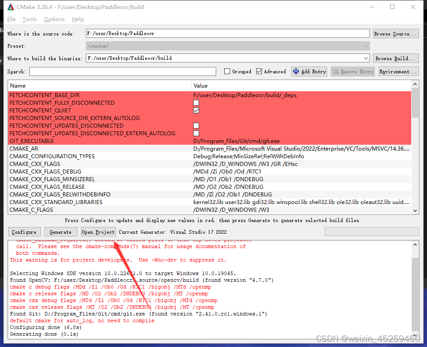
Task: Open the File menu
Action: pyautogui.click(x=11, y=19)
